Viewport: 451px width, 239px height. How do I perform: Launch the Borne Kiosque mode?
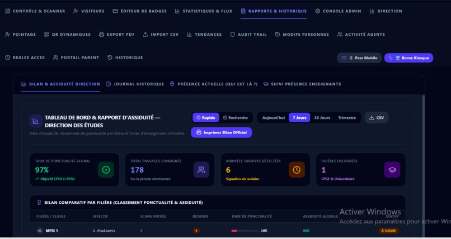point(408,58)
